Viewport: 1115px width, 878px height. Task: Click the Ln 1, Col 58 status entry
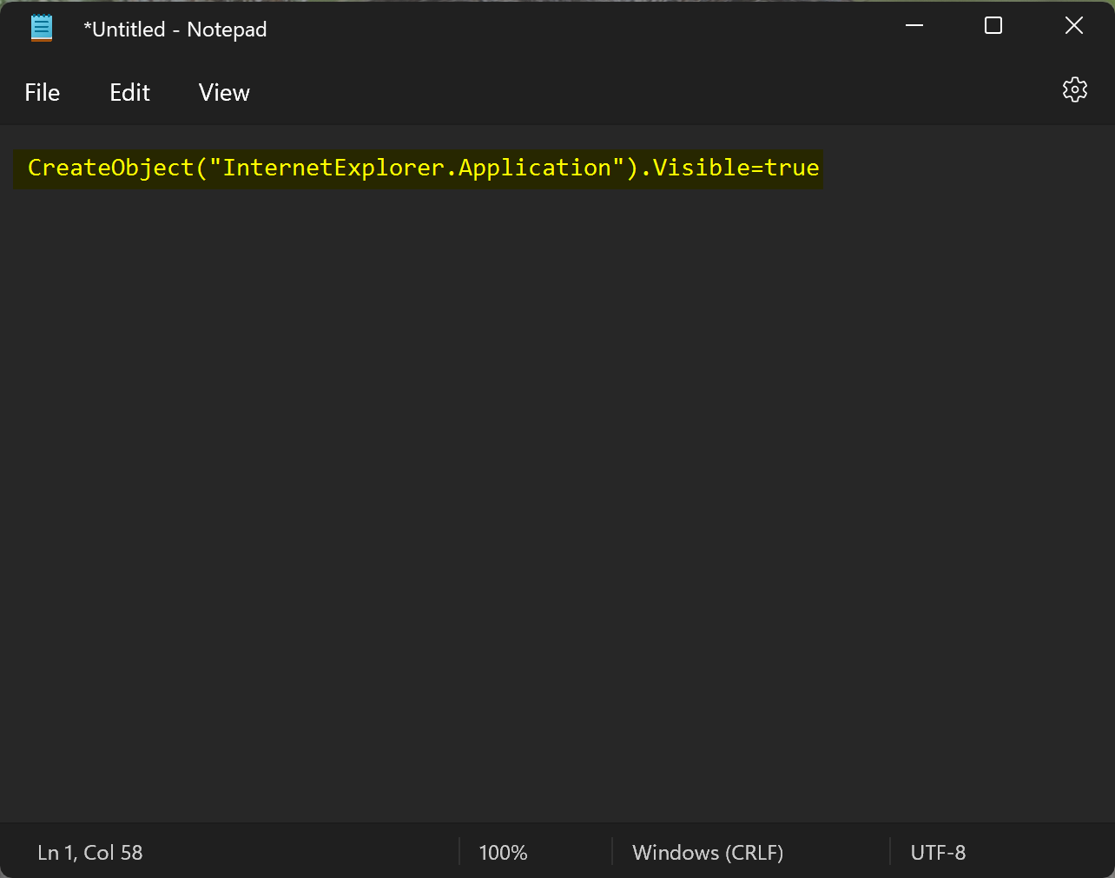click(90, 853)
